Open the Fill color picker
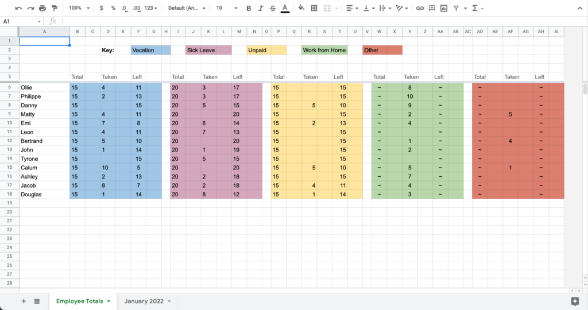The height and width of the screenshot is (310, 588). pyautogui.click(x=301, y=9)
